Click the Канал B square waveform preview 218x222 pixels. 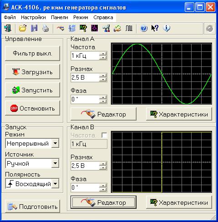click(x=162, y=162)
